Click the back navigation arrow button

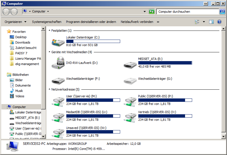6,12
